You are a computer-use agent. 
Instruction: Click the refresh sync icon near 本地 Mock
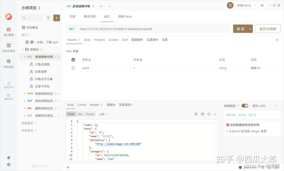[x=230, y=5]
